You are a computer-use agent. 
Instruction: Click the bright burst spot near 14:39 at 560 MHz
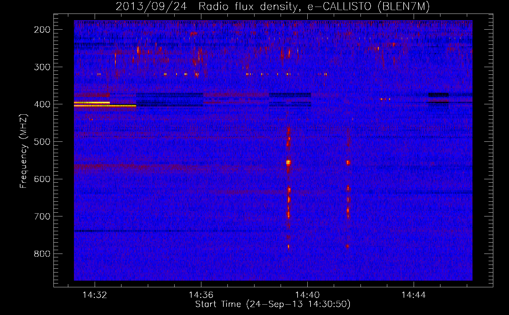point(288,163)
